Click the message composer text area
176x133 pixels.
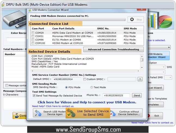[15, 103]
